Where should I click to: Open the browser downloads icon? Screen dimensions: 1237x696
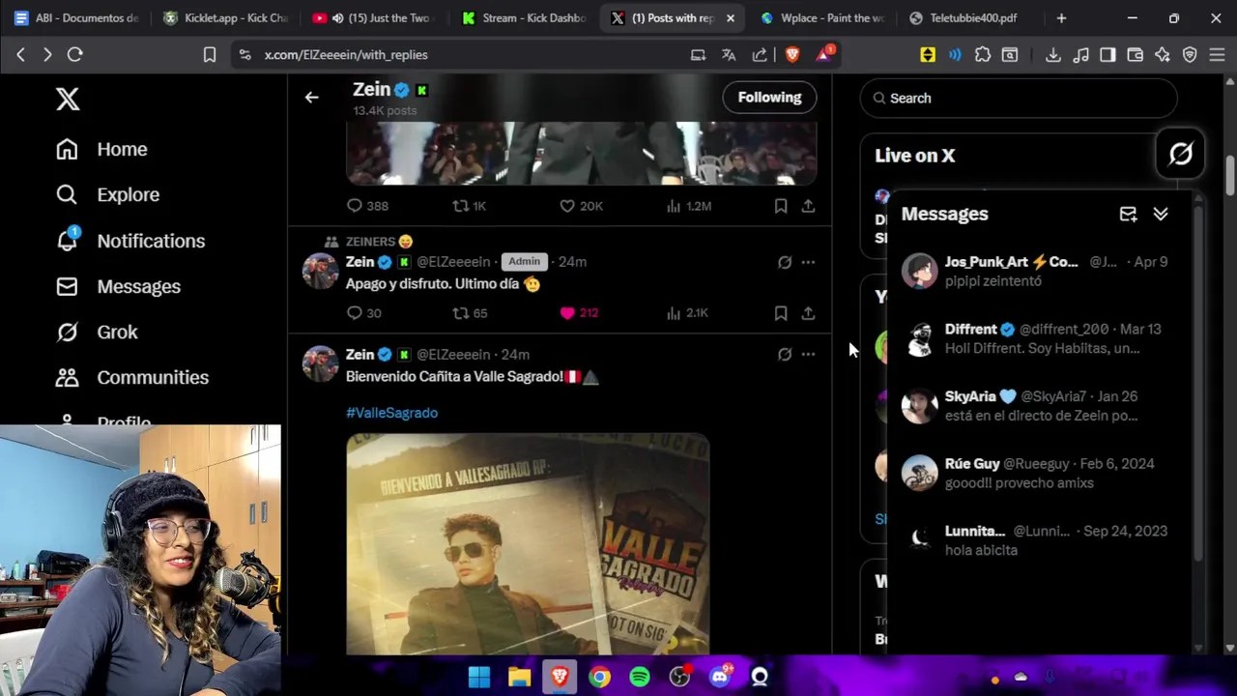[x=1052, y=55]
